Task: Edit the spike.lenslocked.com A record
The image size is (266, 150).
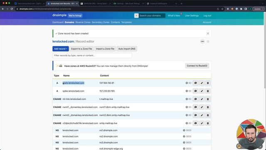Action: coord(202,91)
